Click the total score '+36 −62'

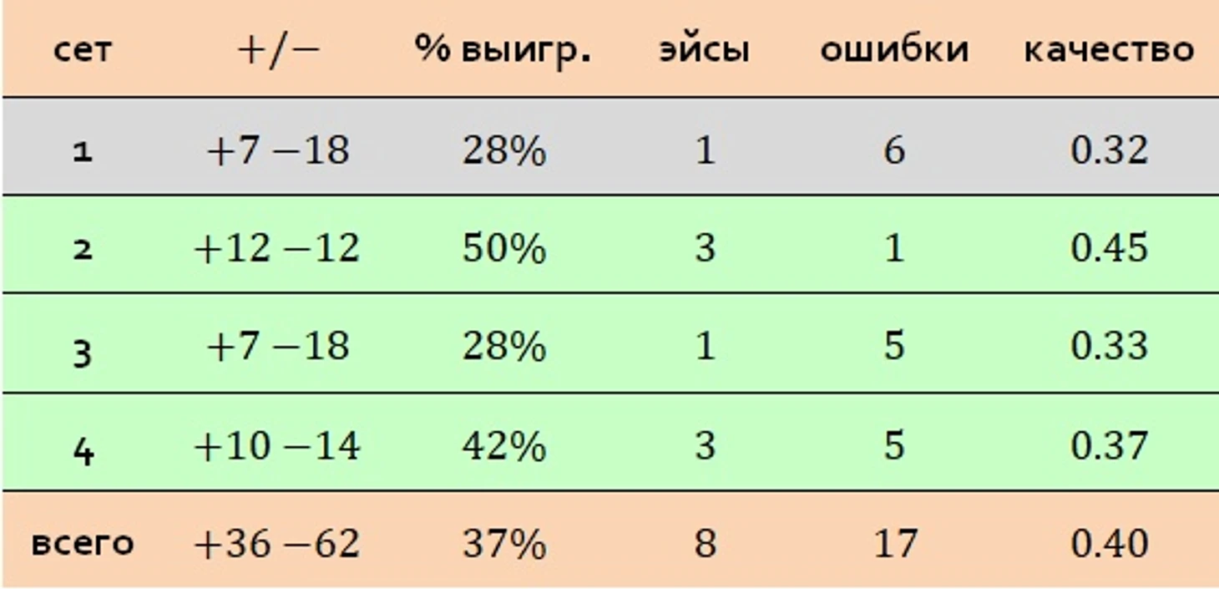[x=276, y=545]
